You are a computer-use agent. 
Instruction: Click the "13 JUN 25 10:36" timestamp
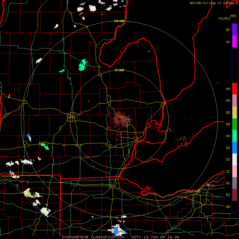pos(161,237)
